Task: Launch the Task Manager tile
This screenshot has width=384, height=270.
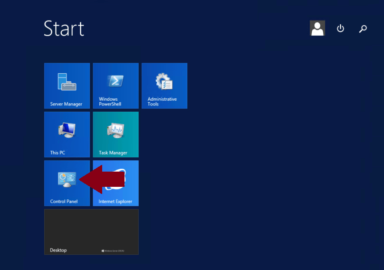Action: (x=115, y=135)
